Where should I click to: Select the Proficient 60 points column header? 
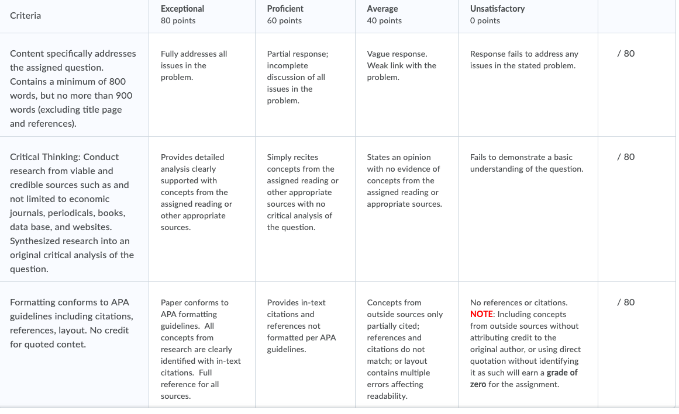click(x=305, y=15)
